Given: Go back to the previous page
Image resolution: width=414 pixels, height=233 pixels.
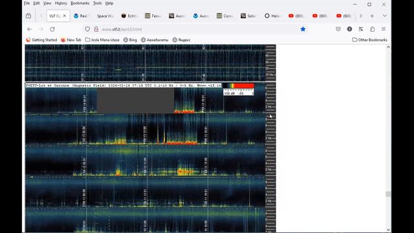Looking at the screenshot, I should point(30,29).
